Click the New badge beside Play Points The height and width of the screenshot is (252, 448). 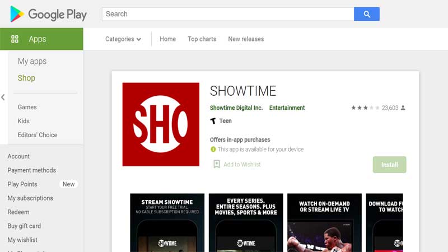point(68,184)
